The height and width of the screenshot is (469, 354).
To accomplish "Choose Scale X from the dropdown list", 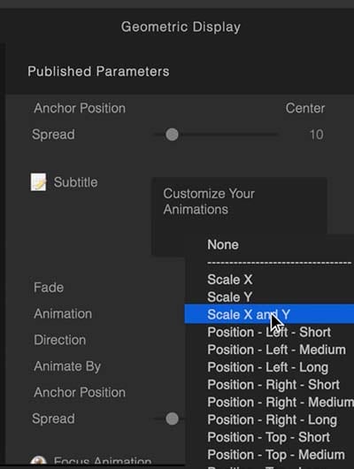I will coord(230,280).
